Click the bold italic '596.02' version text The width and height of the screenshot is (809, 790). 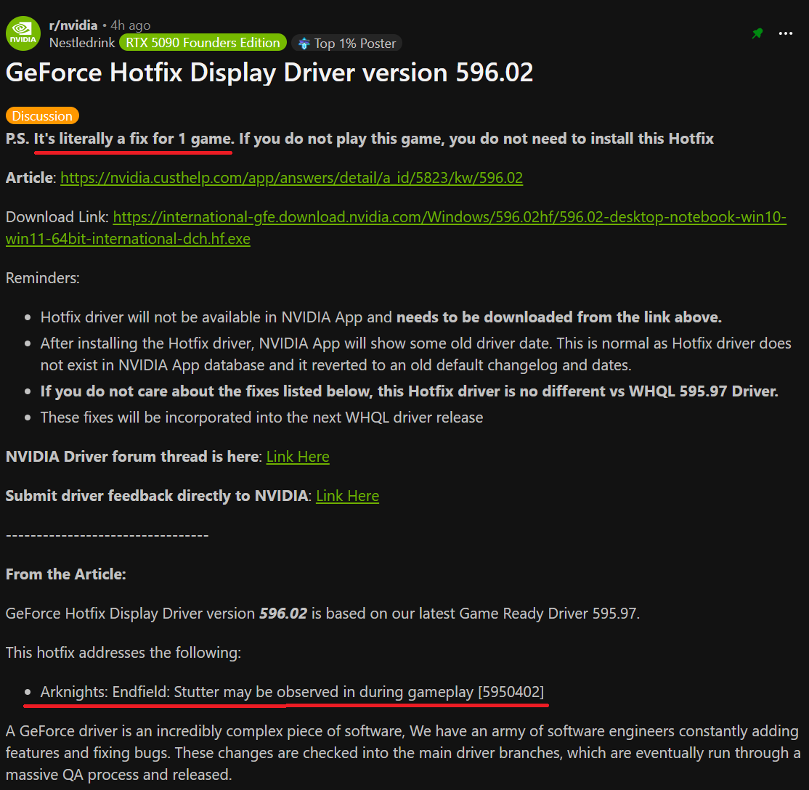coord(283,614)
